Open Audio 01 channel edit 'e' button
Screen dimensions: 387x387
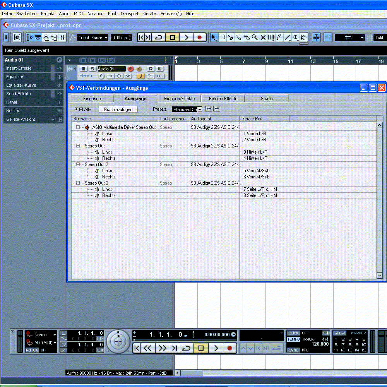pyautogui.click(x=101, y=76)
